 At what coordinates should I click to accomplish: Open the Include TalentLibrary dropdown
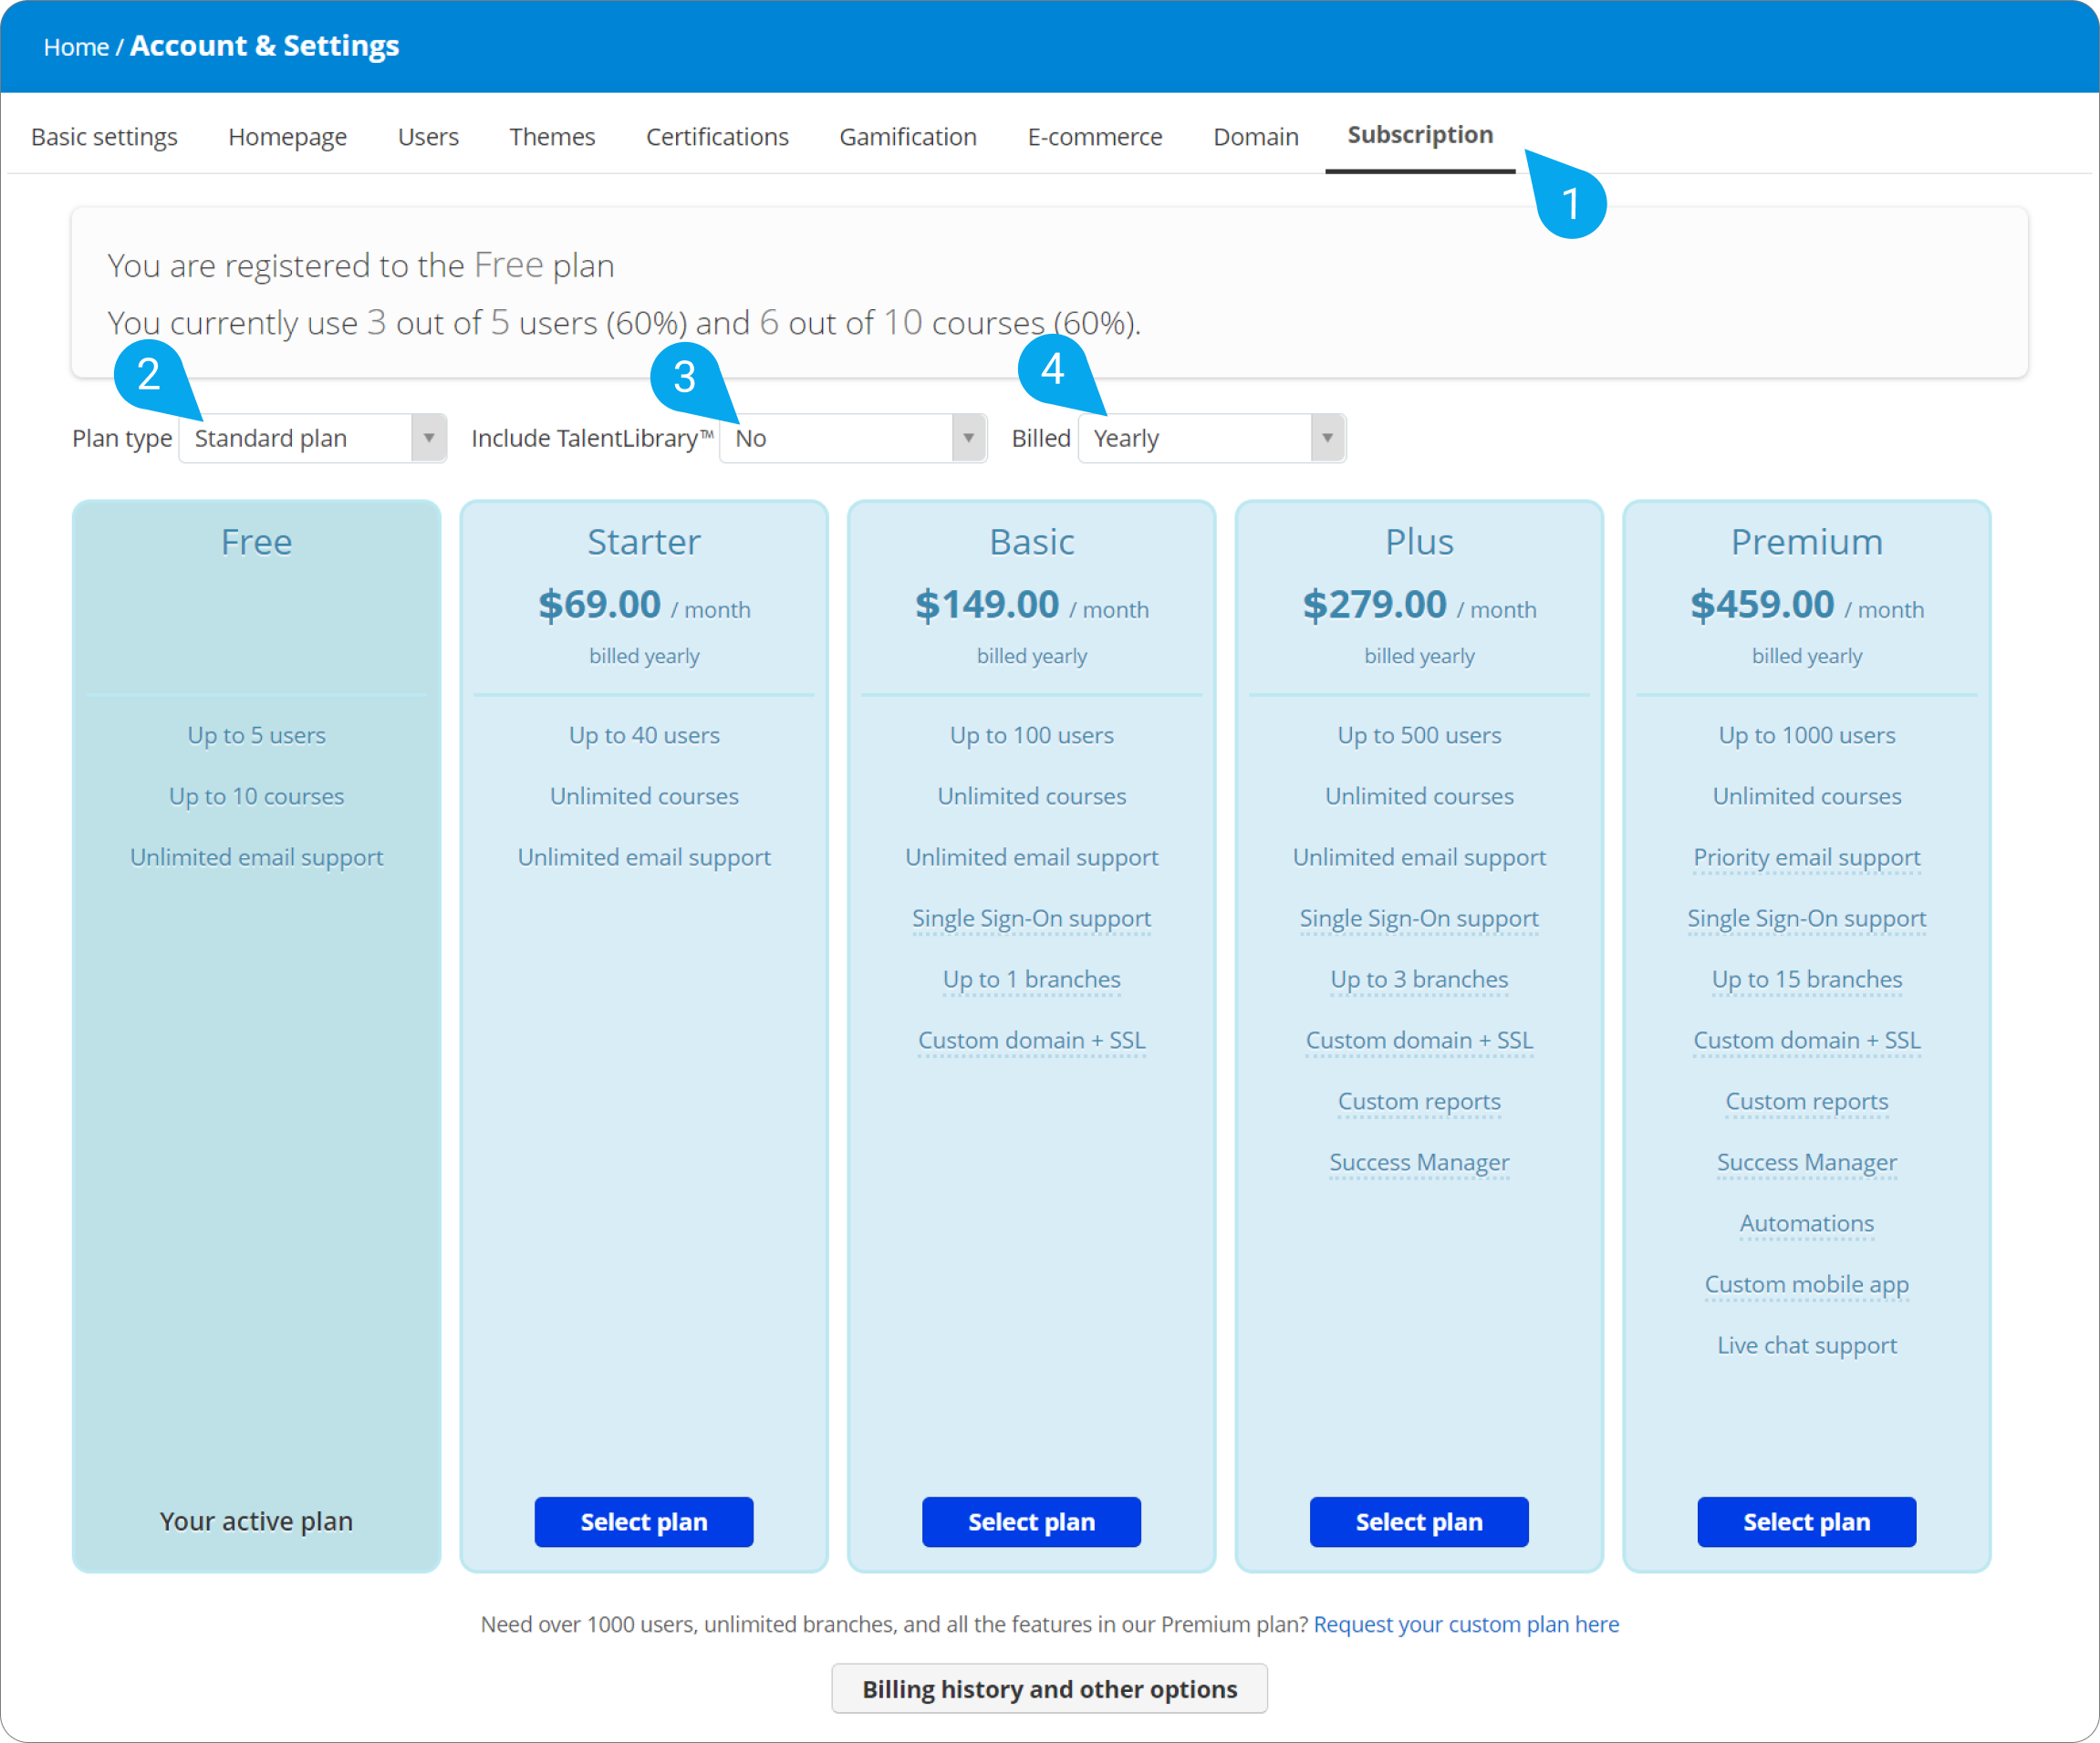coord(853,438)
